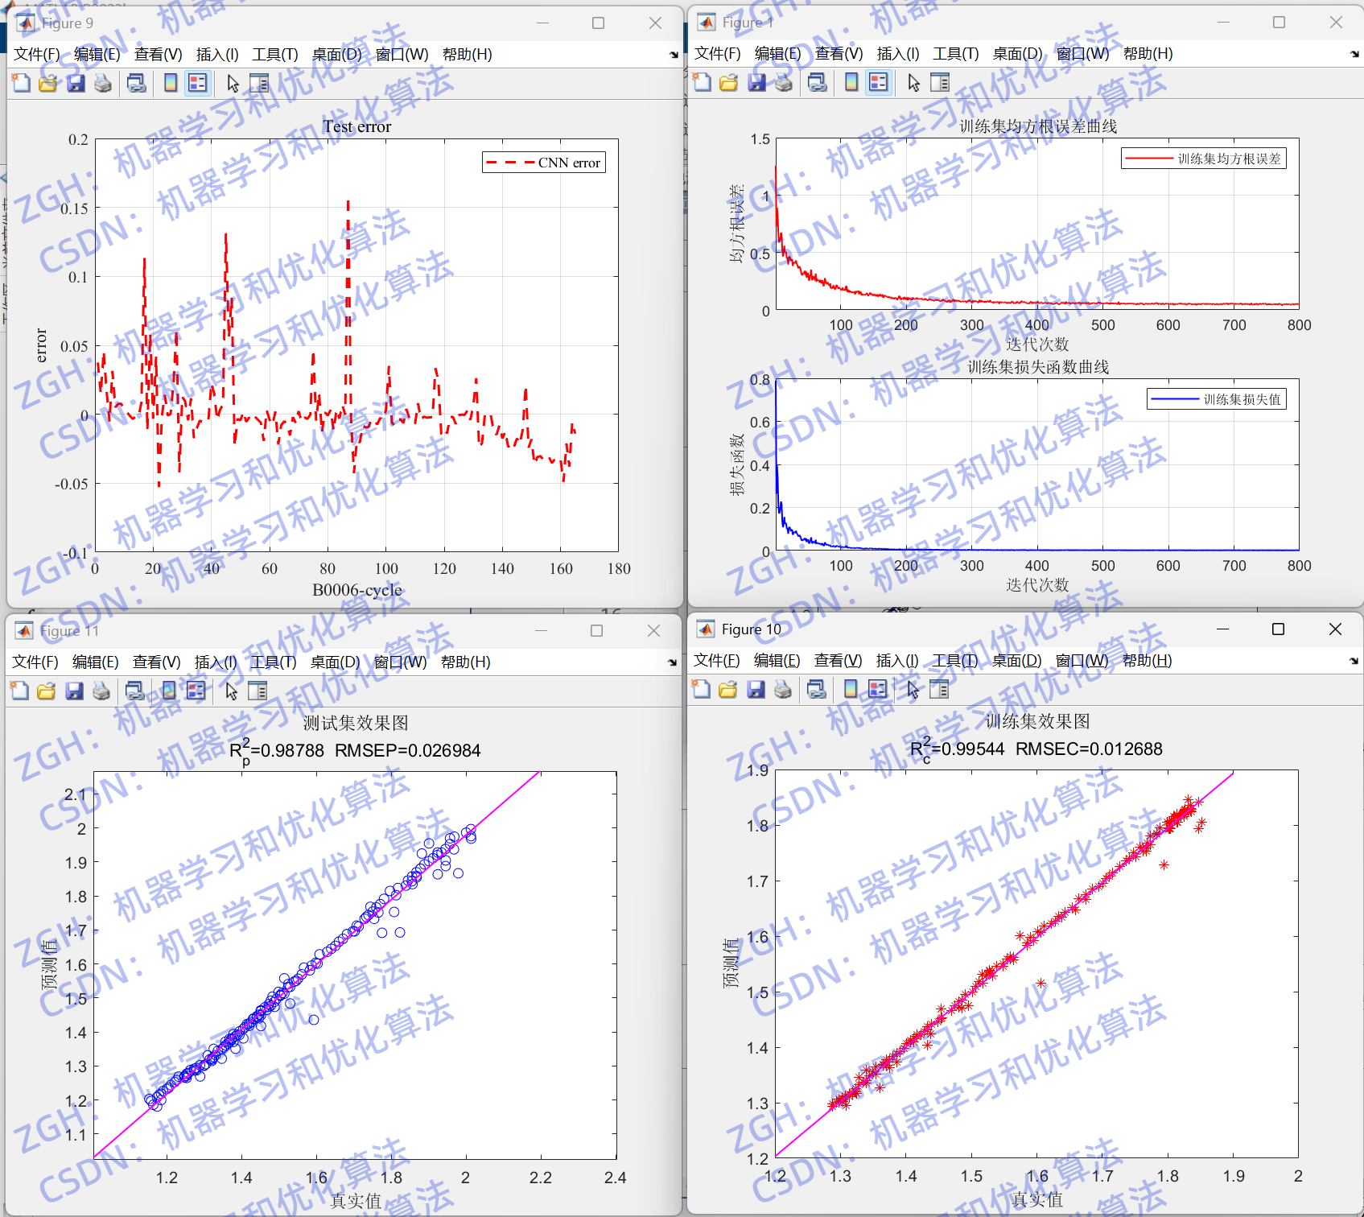Open 工具(T) menu in Figure 1

pyautogui.click(x=956, y=53)
